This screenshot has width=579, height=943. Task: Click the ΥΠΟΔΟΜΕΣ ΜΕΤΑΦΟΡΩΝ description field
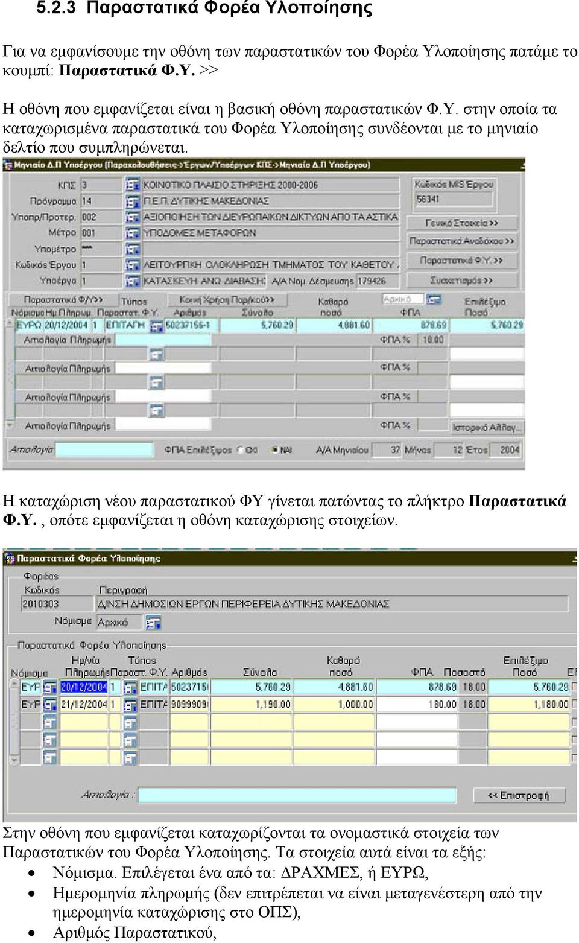[270, 233]
